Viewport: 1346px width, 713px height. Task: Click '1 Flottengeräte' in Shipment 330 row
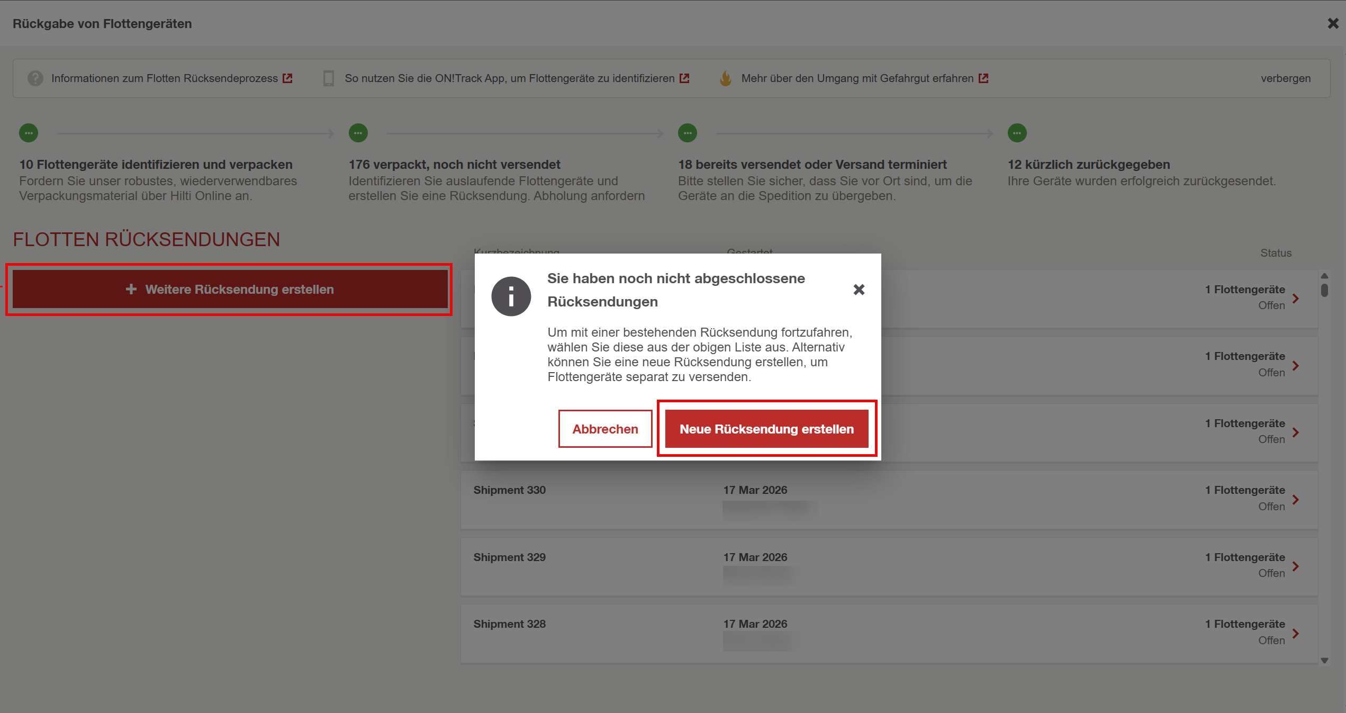(1245, 490)
